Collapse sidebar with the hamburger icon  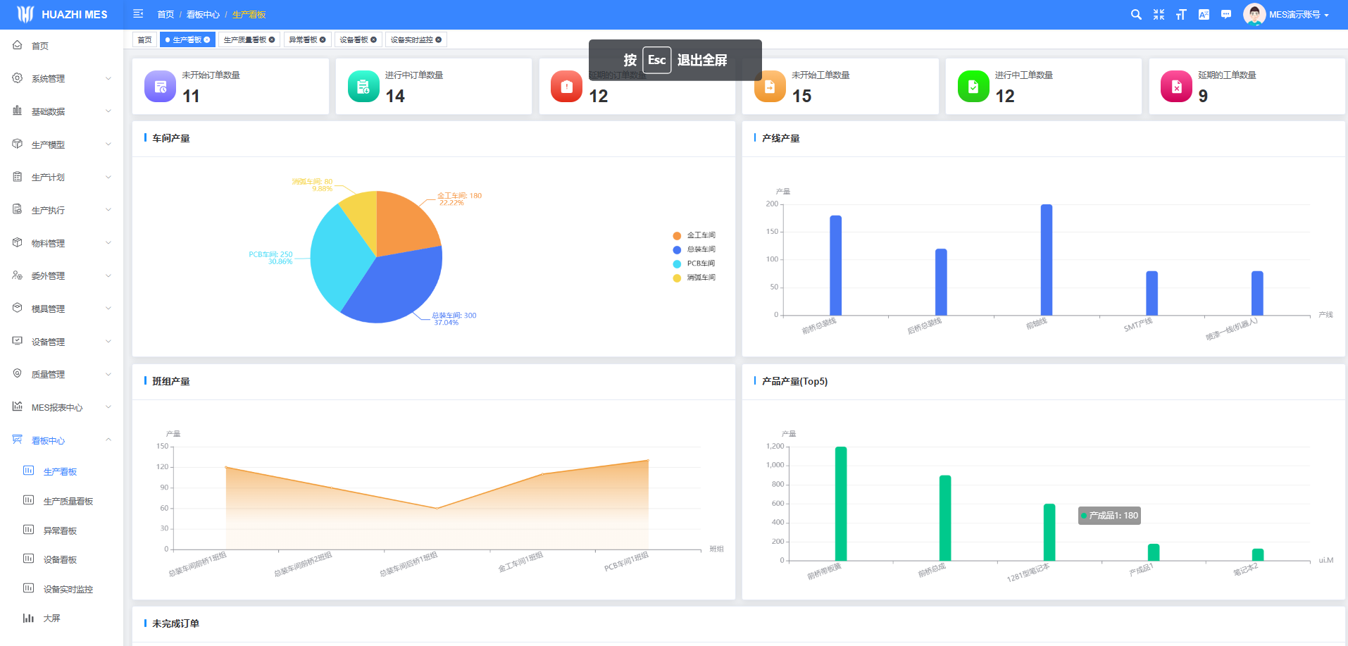[138, 14]
